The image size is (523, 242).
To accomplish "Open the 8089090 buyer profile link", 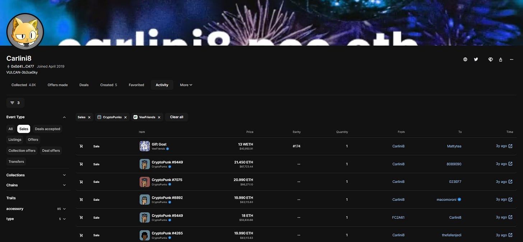I will 454,164.
